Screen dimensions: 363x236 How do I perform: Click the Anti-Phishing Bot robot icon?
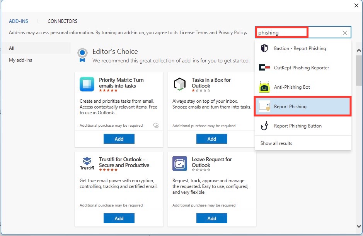point(264,87)
